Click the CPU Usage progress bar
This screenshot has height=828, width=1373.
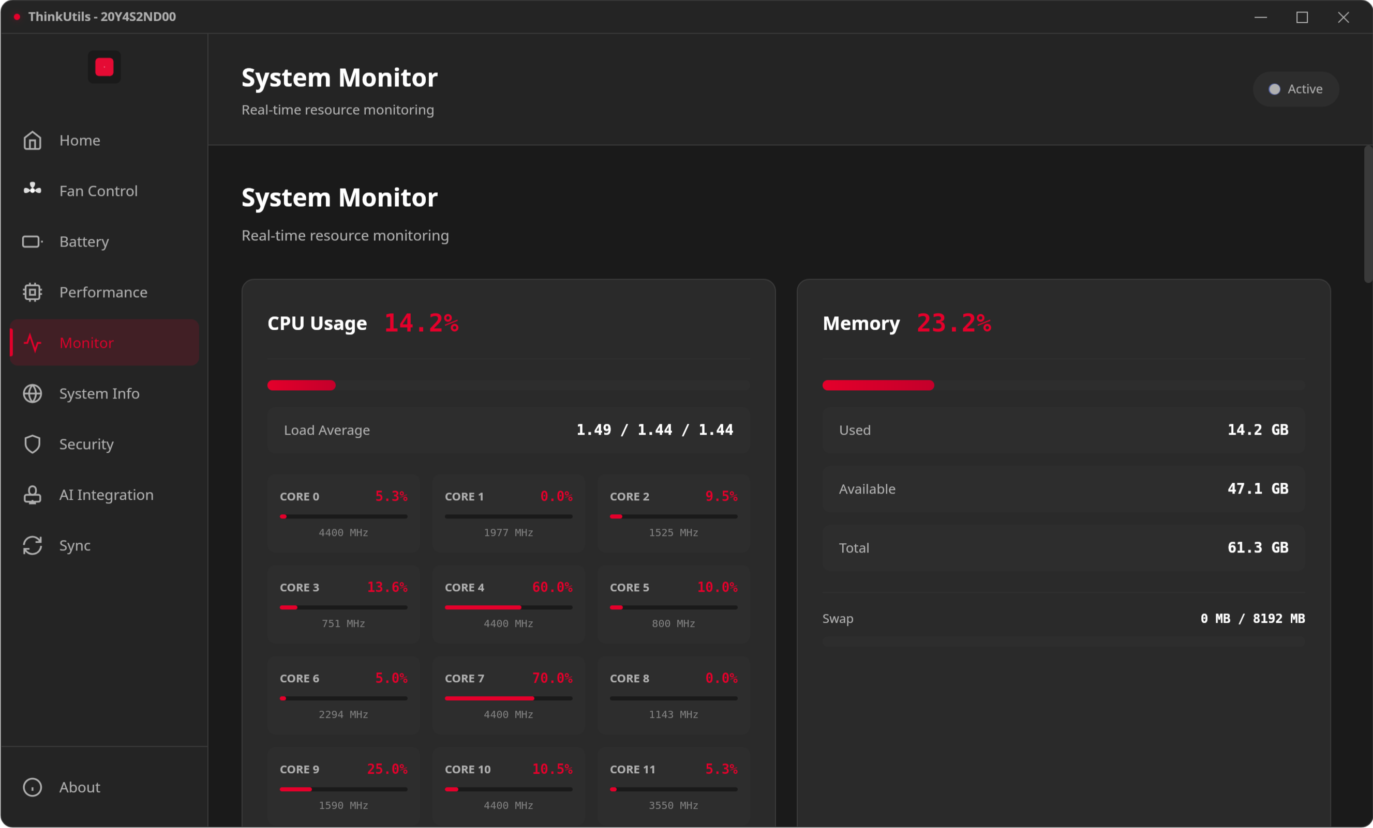coord(508,386)
